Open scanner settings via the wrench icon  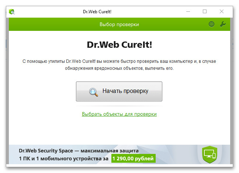[x=223, y=24]
